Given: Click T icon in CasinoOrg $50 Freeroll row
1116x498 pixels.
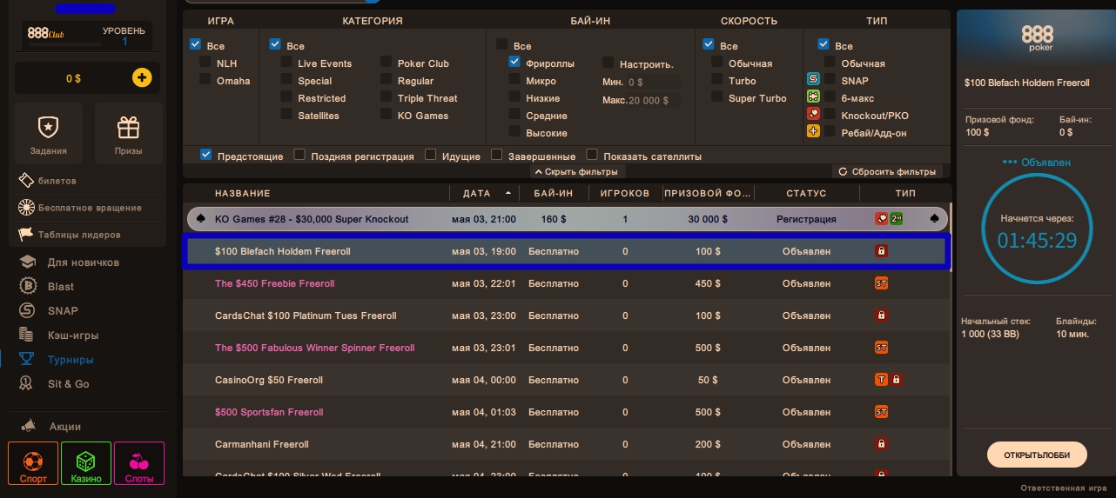Looking at the screenshot, I should pos(881,380).
